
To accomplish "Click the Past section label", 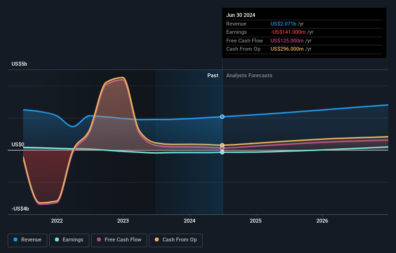I will (x=213, y=75).
